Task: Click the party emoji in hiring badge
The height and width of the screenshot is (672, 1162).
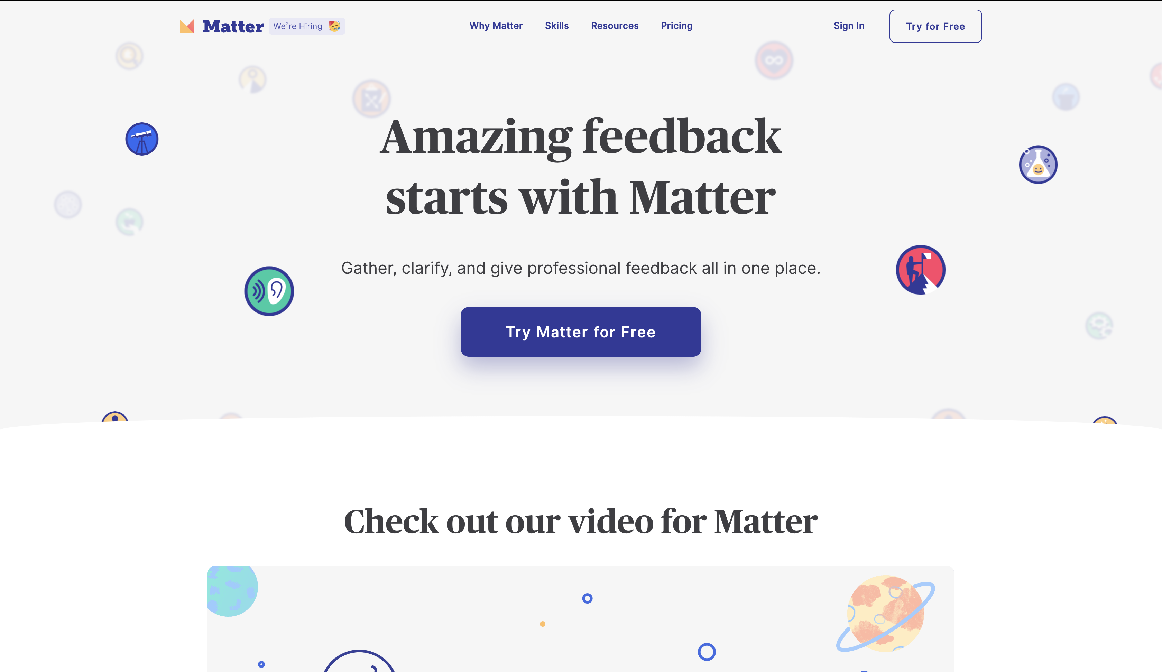Action: pyautogui.click(x=335, y=26)
